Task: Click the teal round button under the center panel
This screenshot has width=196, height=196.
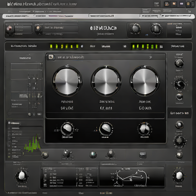Action: (93, 155)
